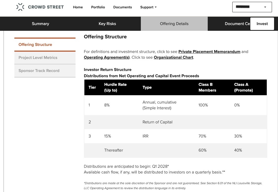Open the Support dropdown menu
The image size is (278, 192).
tap(148, 7)
